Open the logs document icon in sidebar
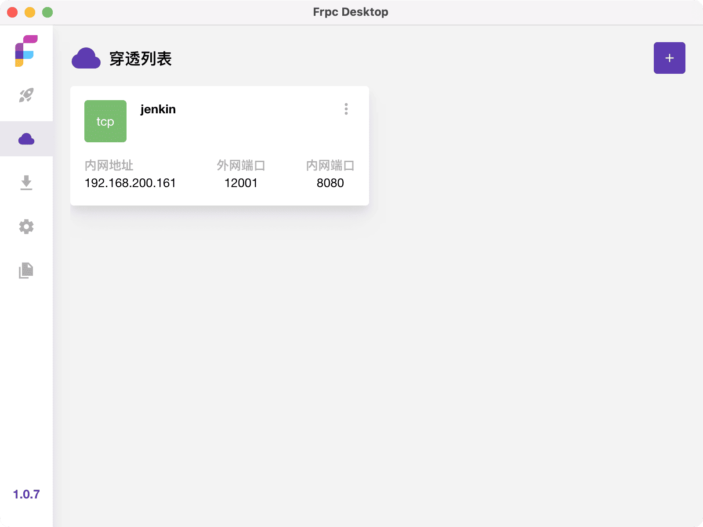This screenshot has height=527, width=703. click(x=26, y=271)
